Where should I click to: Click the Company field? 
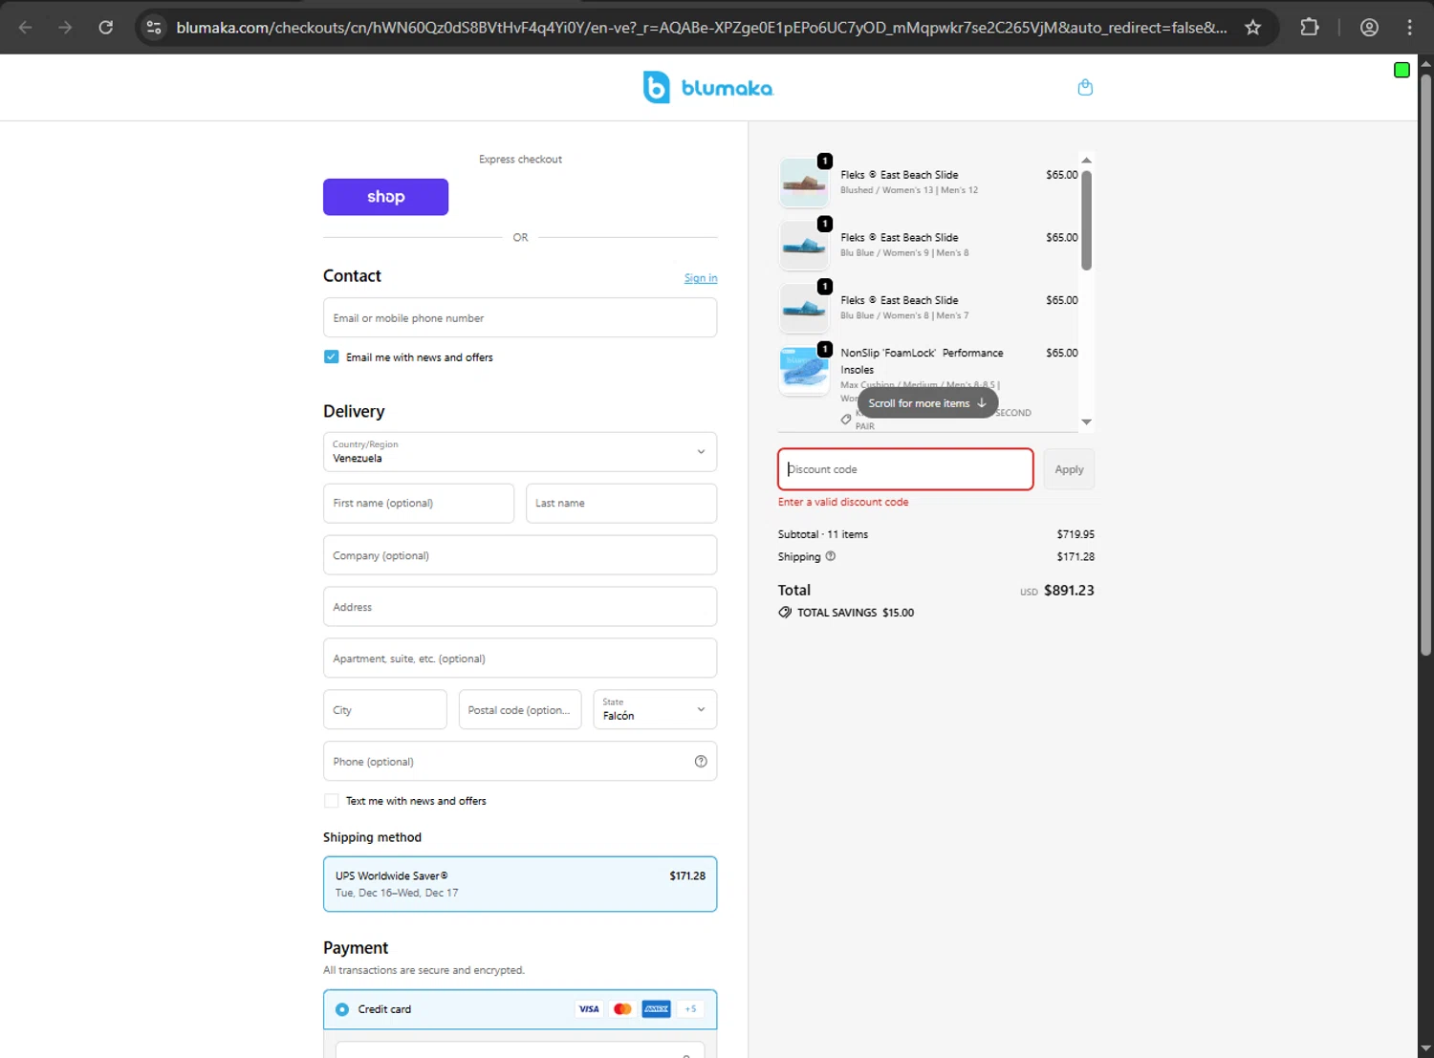[520, 555]
